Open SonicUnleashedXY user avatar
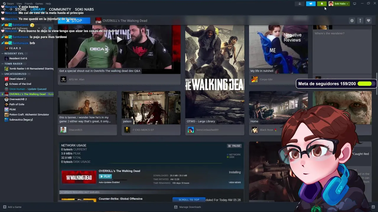 (x=191, y=130)
